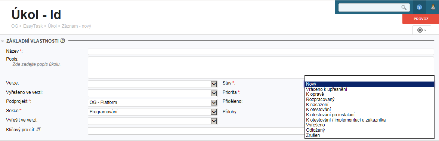Image resolution: width=439 pixels, height=141 pixels.
Task: Open the user profile icon
Action: [433, 7]
